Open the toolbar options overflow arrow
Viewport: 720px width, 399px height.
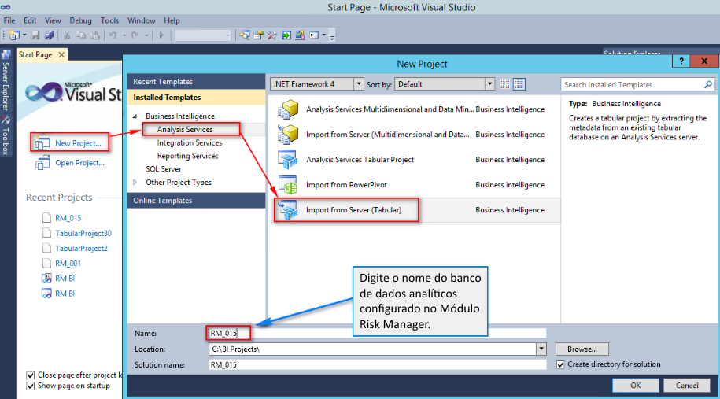[332, 37]
